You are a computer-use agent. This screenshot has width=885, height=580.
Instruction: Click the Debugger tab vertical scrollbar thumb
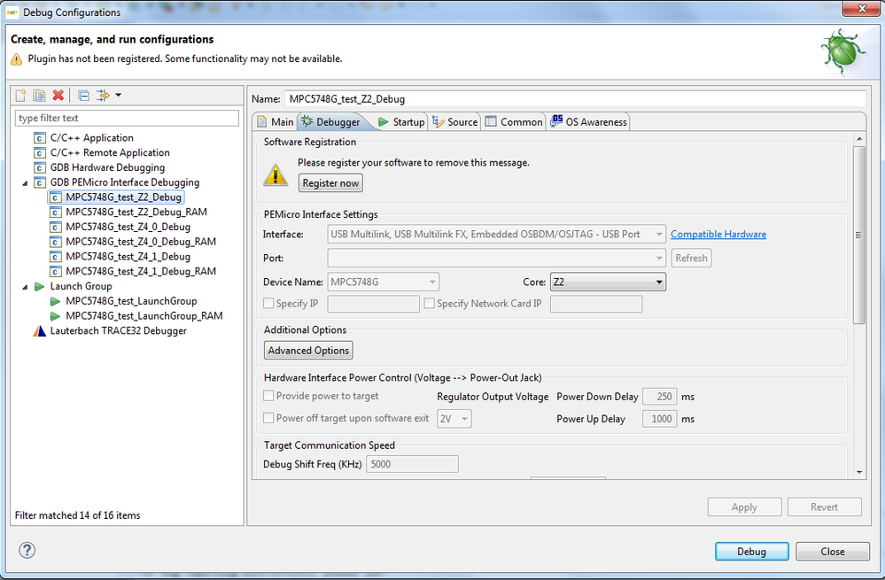[x=859, y=236]
